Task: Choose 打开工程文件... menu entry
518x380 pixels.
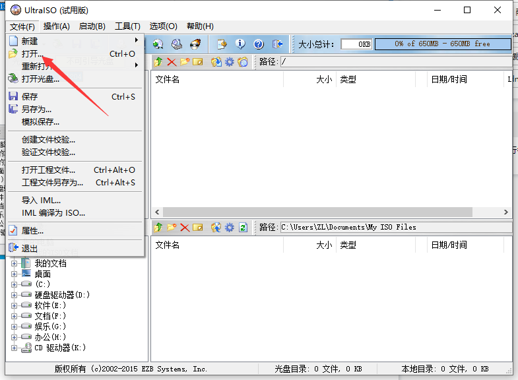Action: 75,170
